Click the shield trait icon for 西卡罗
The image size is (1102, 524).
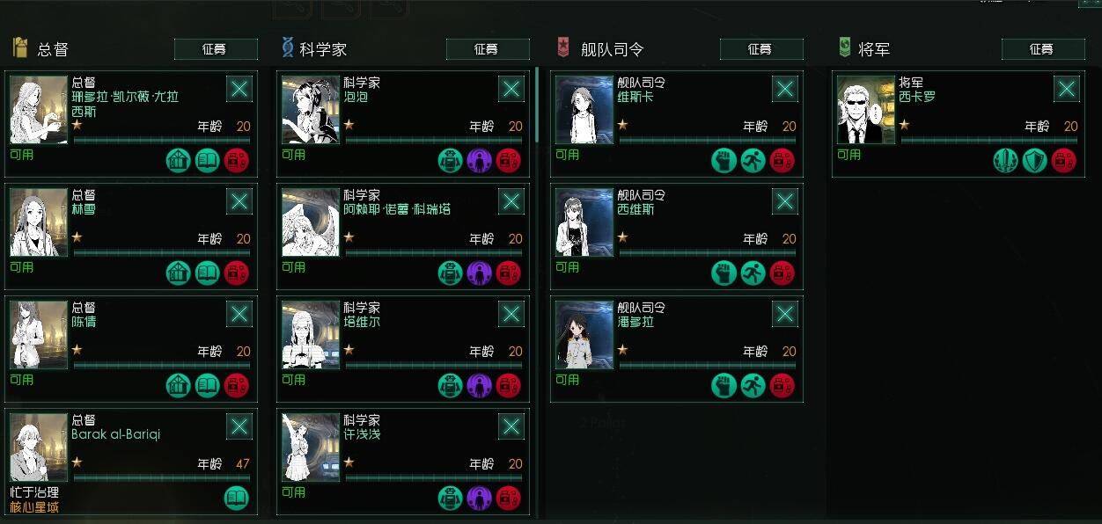[1035, 160]
